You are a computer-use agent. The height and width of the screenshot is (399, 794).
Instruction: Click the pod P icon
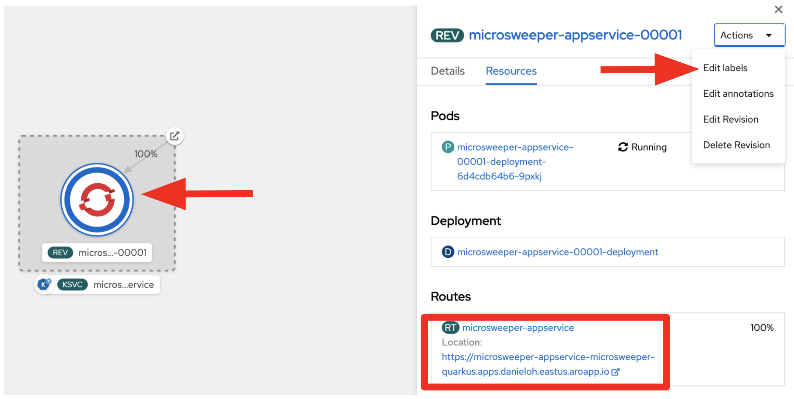(448, 147)
